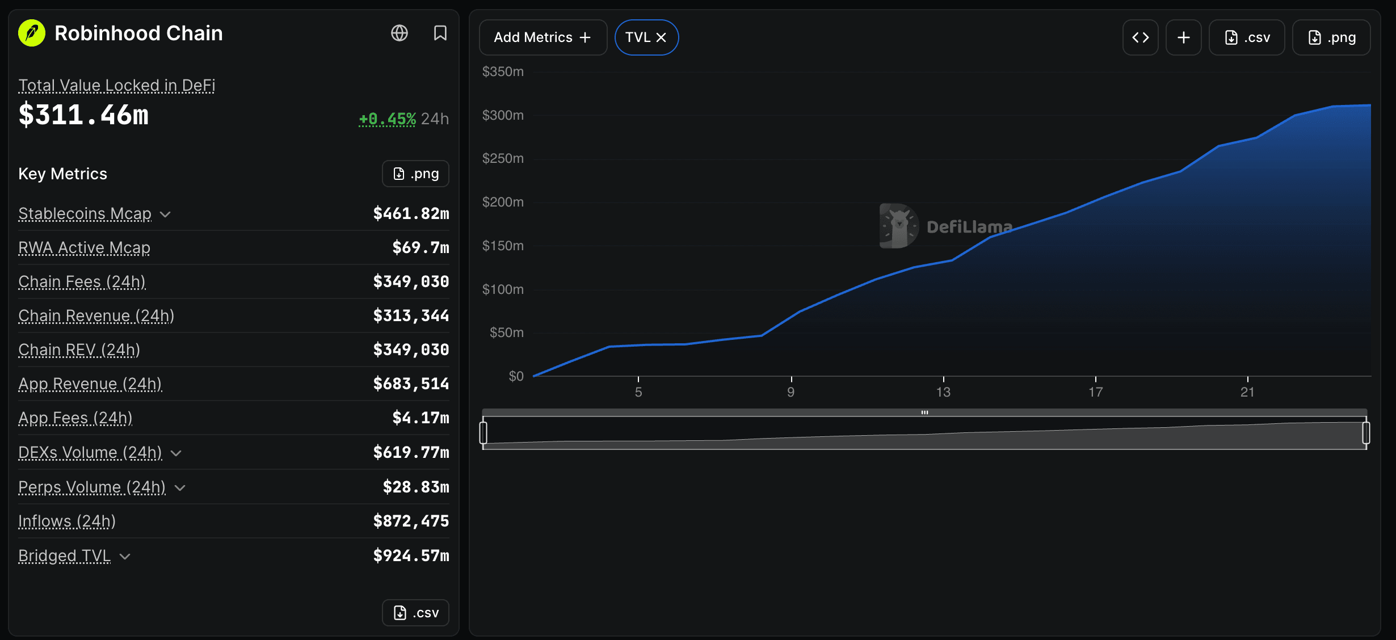Remove the TVL metric chip
The height and width of the screenshot is (640, 1396).
661,37
